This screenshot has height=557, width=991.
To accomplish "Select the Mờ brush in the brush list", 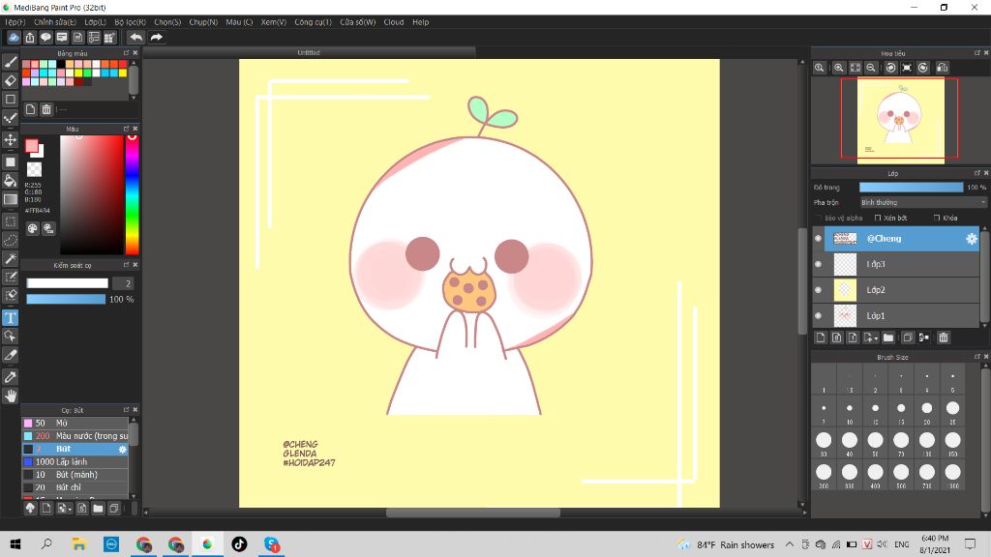I will pos(75,424).
